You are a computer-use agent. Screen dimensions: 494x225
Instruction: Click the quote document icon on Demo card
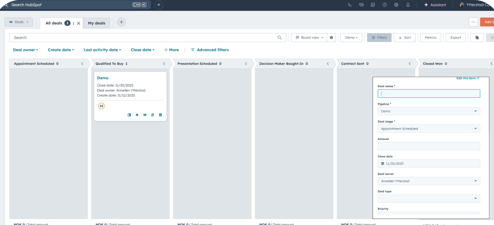(160, 115)
